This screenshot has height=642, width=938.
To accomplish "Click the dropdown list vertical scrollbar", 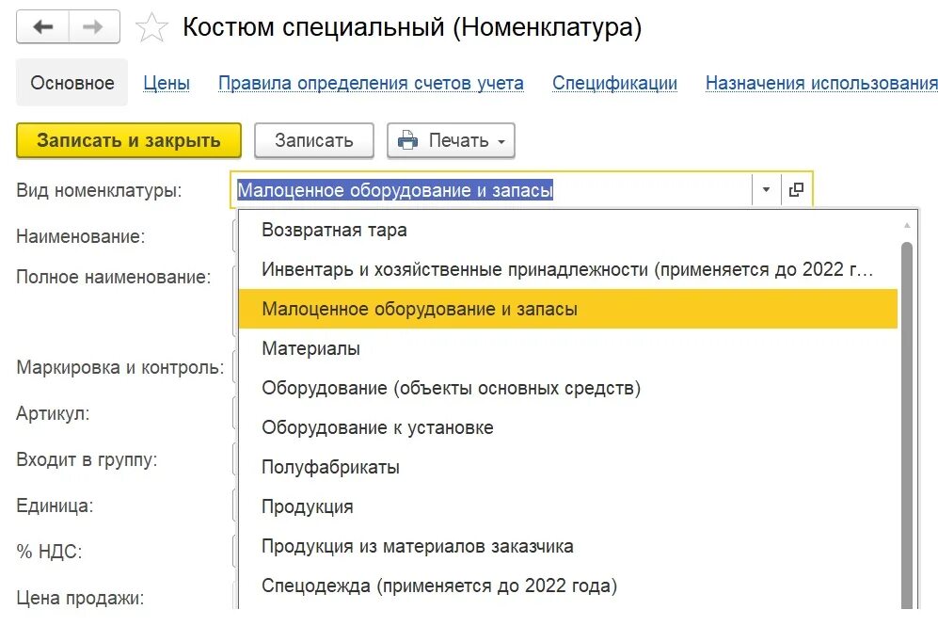I will point(906,425).
